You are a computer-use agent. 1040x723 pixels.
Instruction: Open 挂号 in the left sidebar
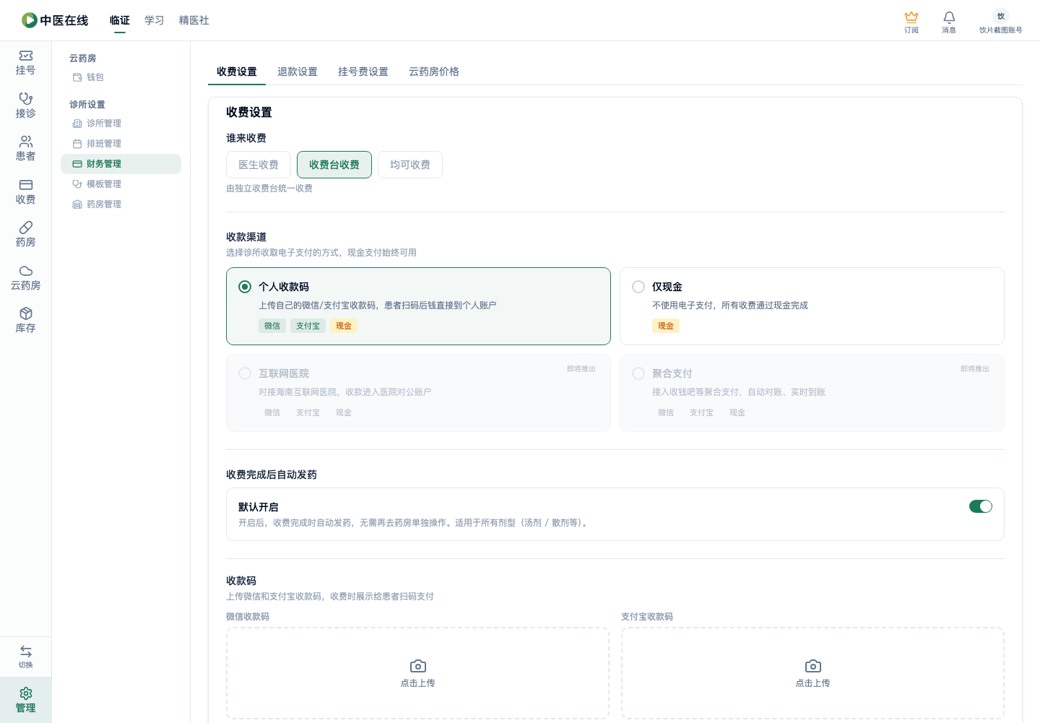(26, 63)
